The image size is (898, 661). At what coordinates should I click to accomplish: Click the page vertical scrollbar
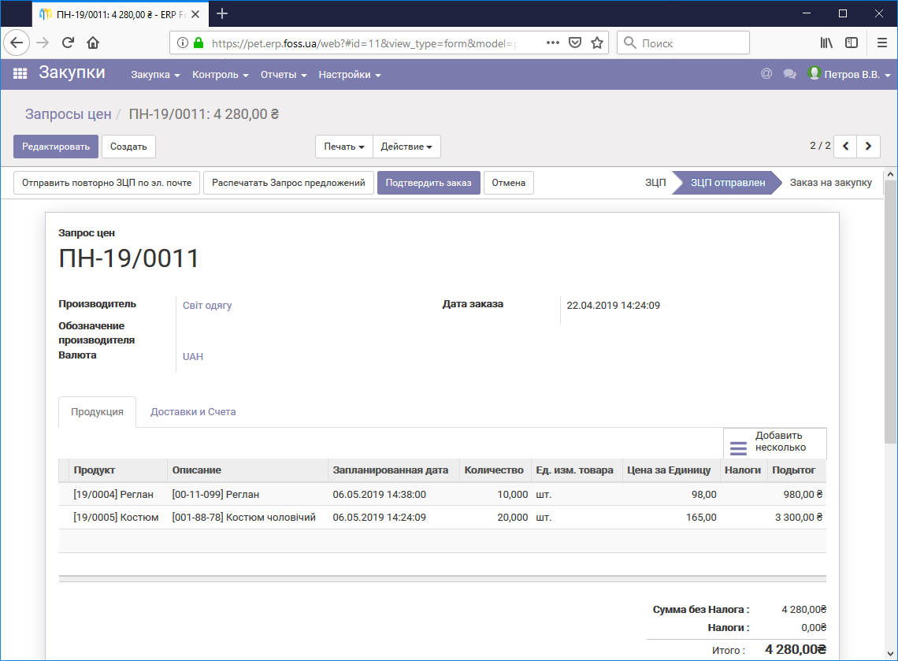(890, 312)
